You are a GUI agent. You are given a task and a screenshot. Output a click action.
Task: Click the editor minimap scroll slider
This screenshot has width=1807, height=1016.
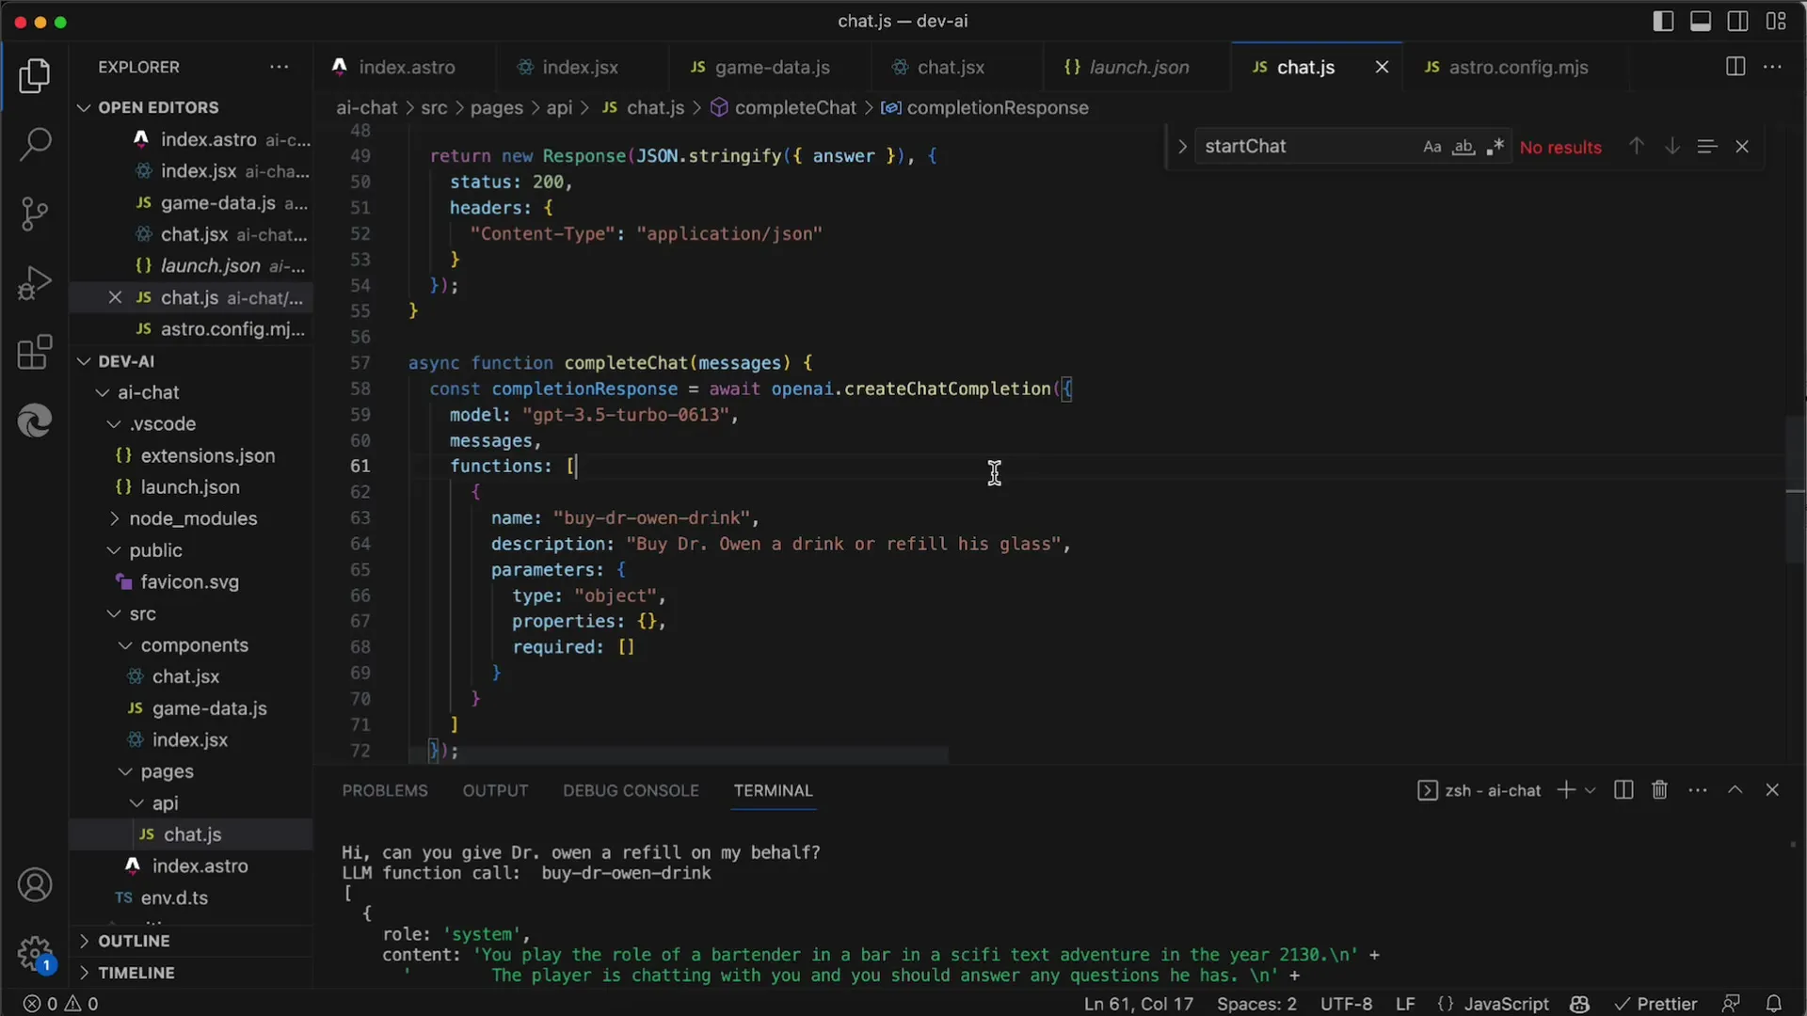1796,489
